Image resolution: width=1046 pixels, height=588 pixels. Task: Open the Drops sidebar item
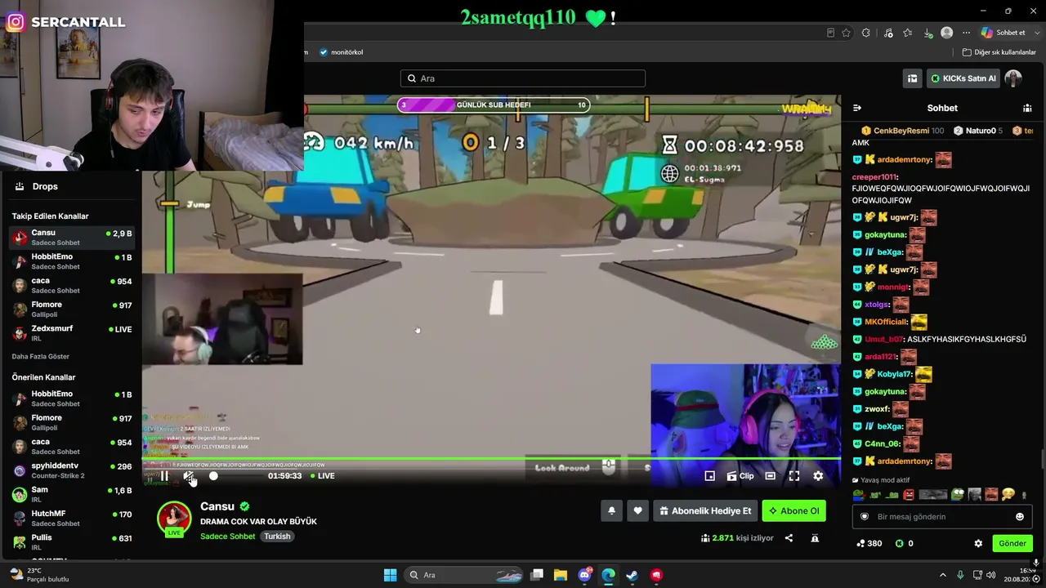pyautogui.click(x=71, y=186)
